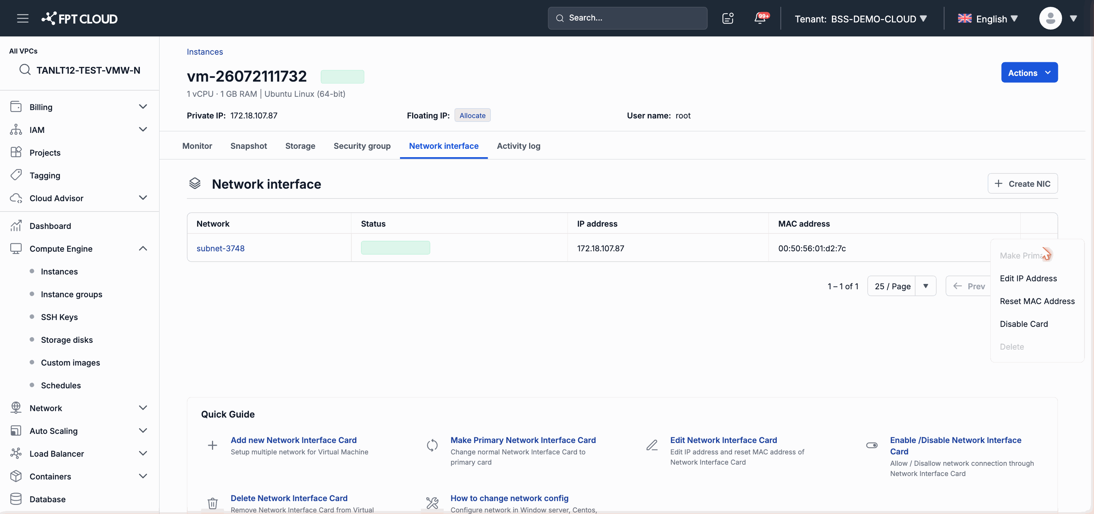
Task: Click the Create NIC button
Action: pos(1023,183)
